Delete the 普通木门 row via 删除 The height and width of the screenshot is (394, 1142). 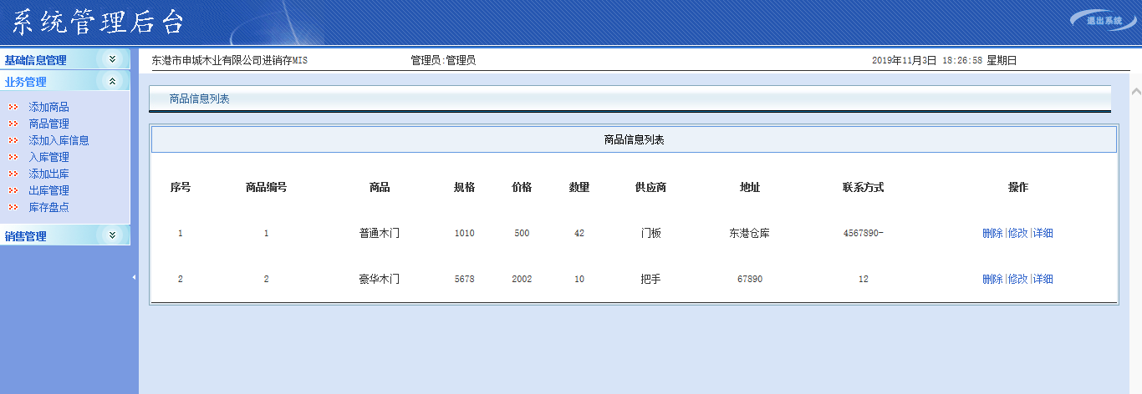click(992, 233)
